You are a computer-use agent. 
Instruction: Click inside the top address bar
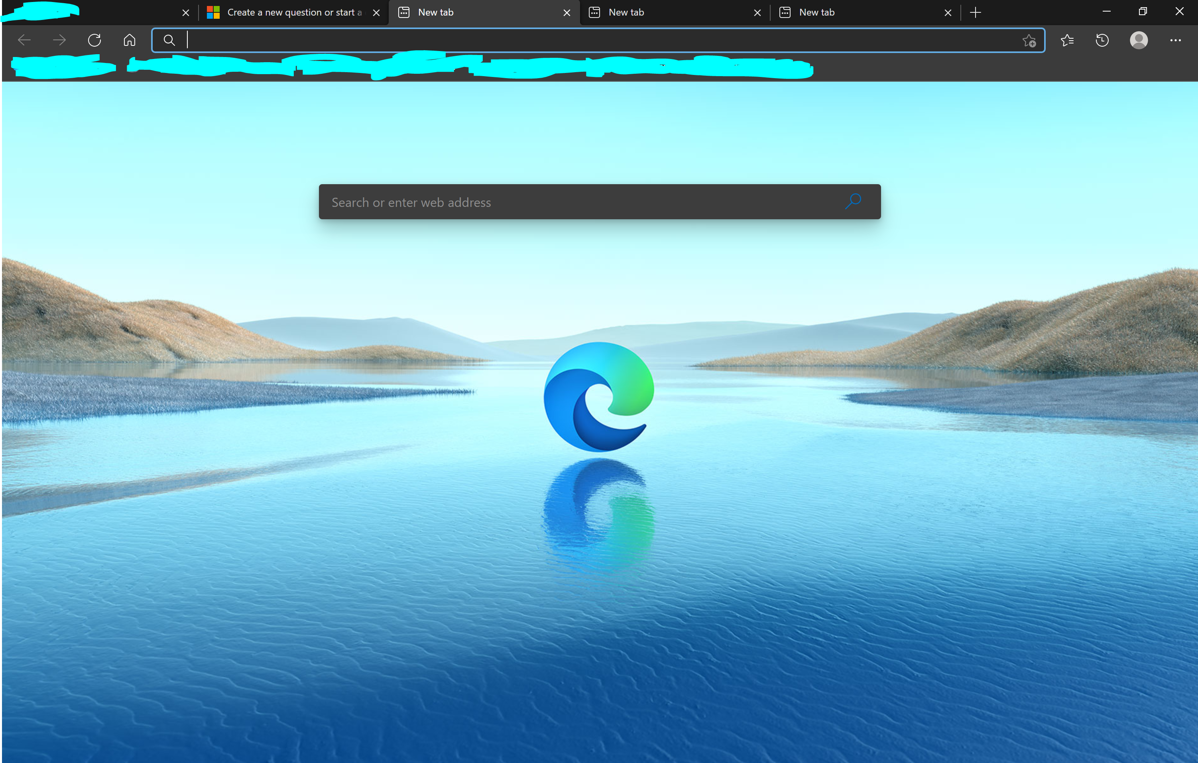pos(597,40)
